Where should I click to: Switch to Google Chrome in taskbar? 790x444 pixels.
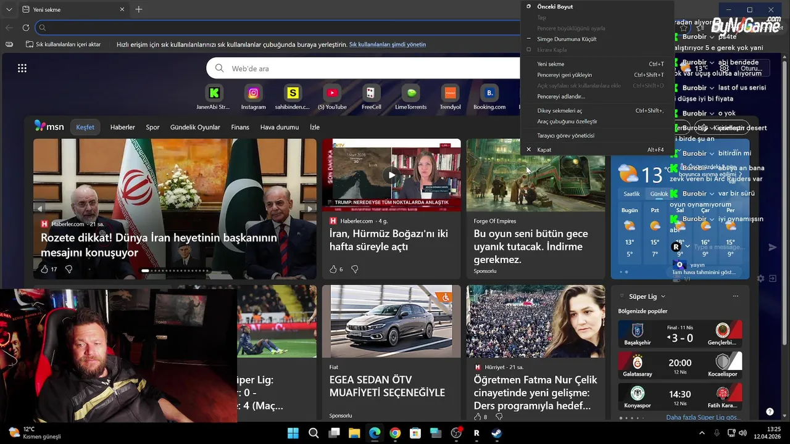point(395,433)
